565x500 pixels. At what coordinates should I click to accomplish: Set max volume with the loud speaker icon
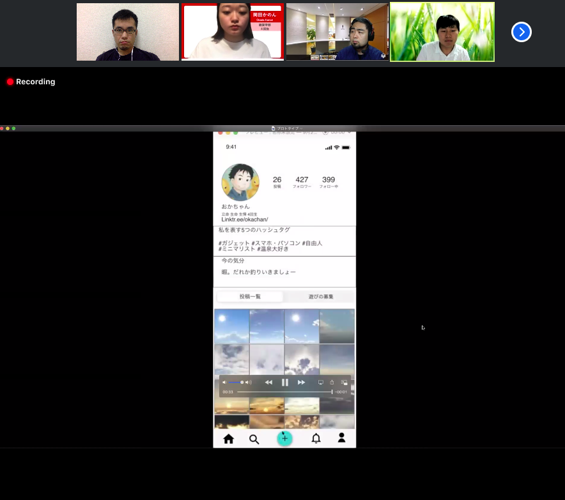coord(249,383)
